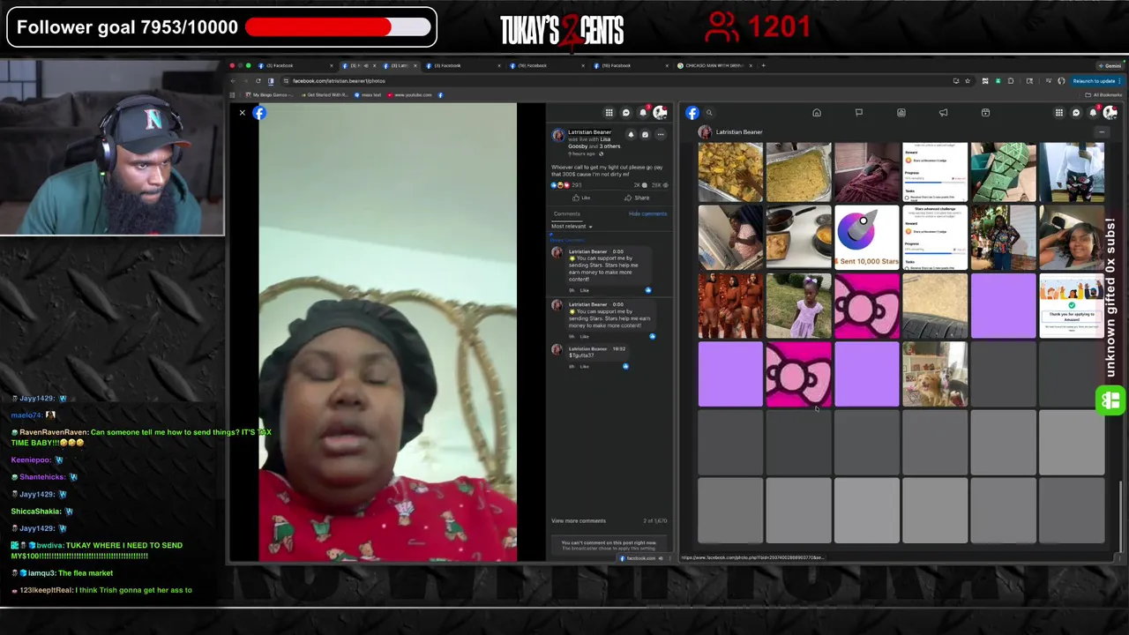Viewport: 1129px width, 635px height.
Task: Like the live video post
Action: [x=581, y=198]
